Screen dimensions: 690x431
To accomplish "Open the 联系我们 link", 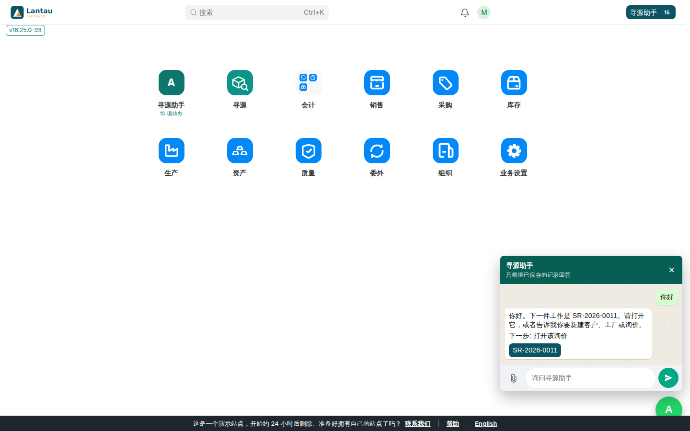I will click(418, 423).
